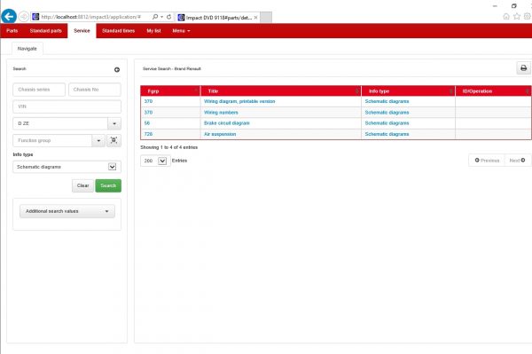Screen dimensions: 532x354
Task: Click the Impact DVD browser tab
Action: pos(218,18)
